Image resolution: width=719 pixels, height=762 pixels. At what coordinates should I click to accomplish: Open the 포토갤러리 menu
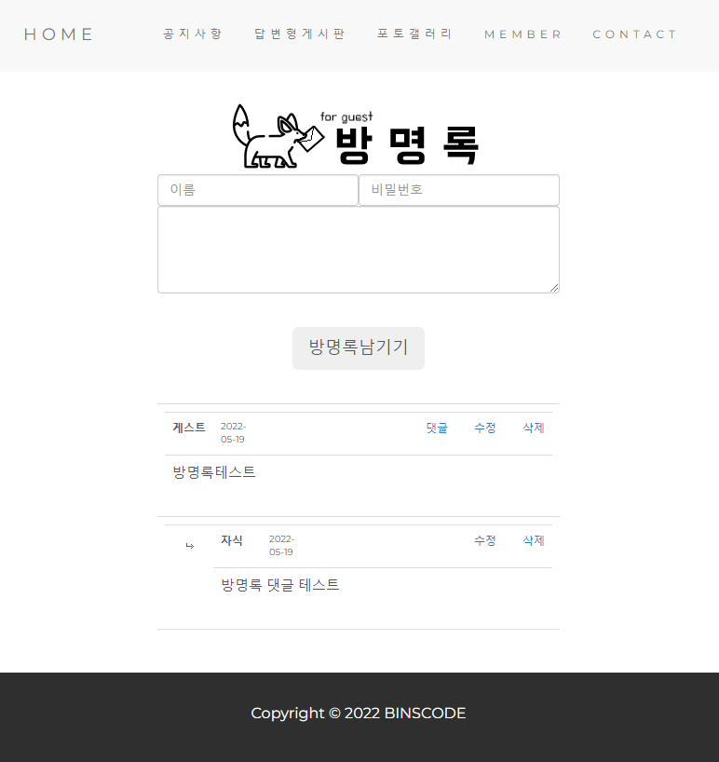(x=414, y=34)
